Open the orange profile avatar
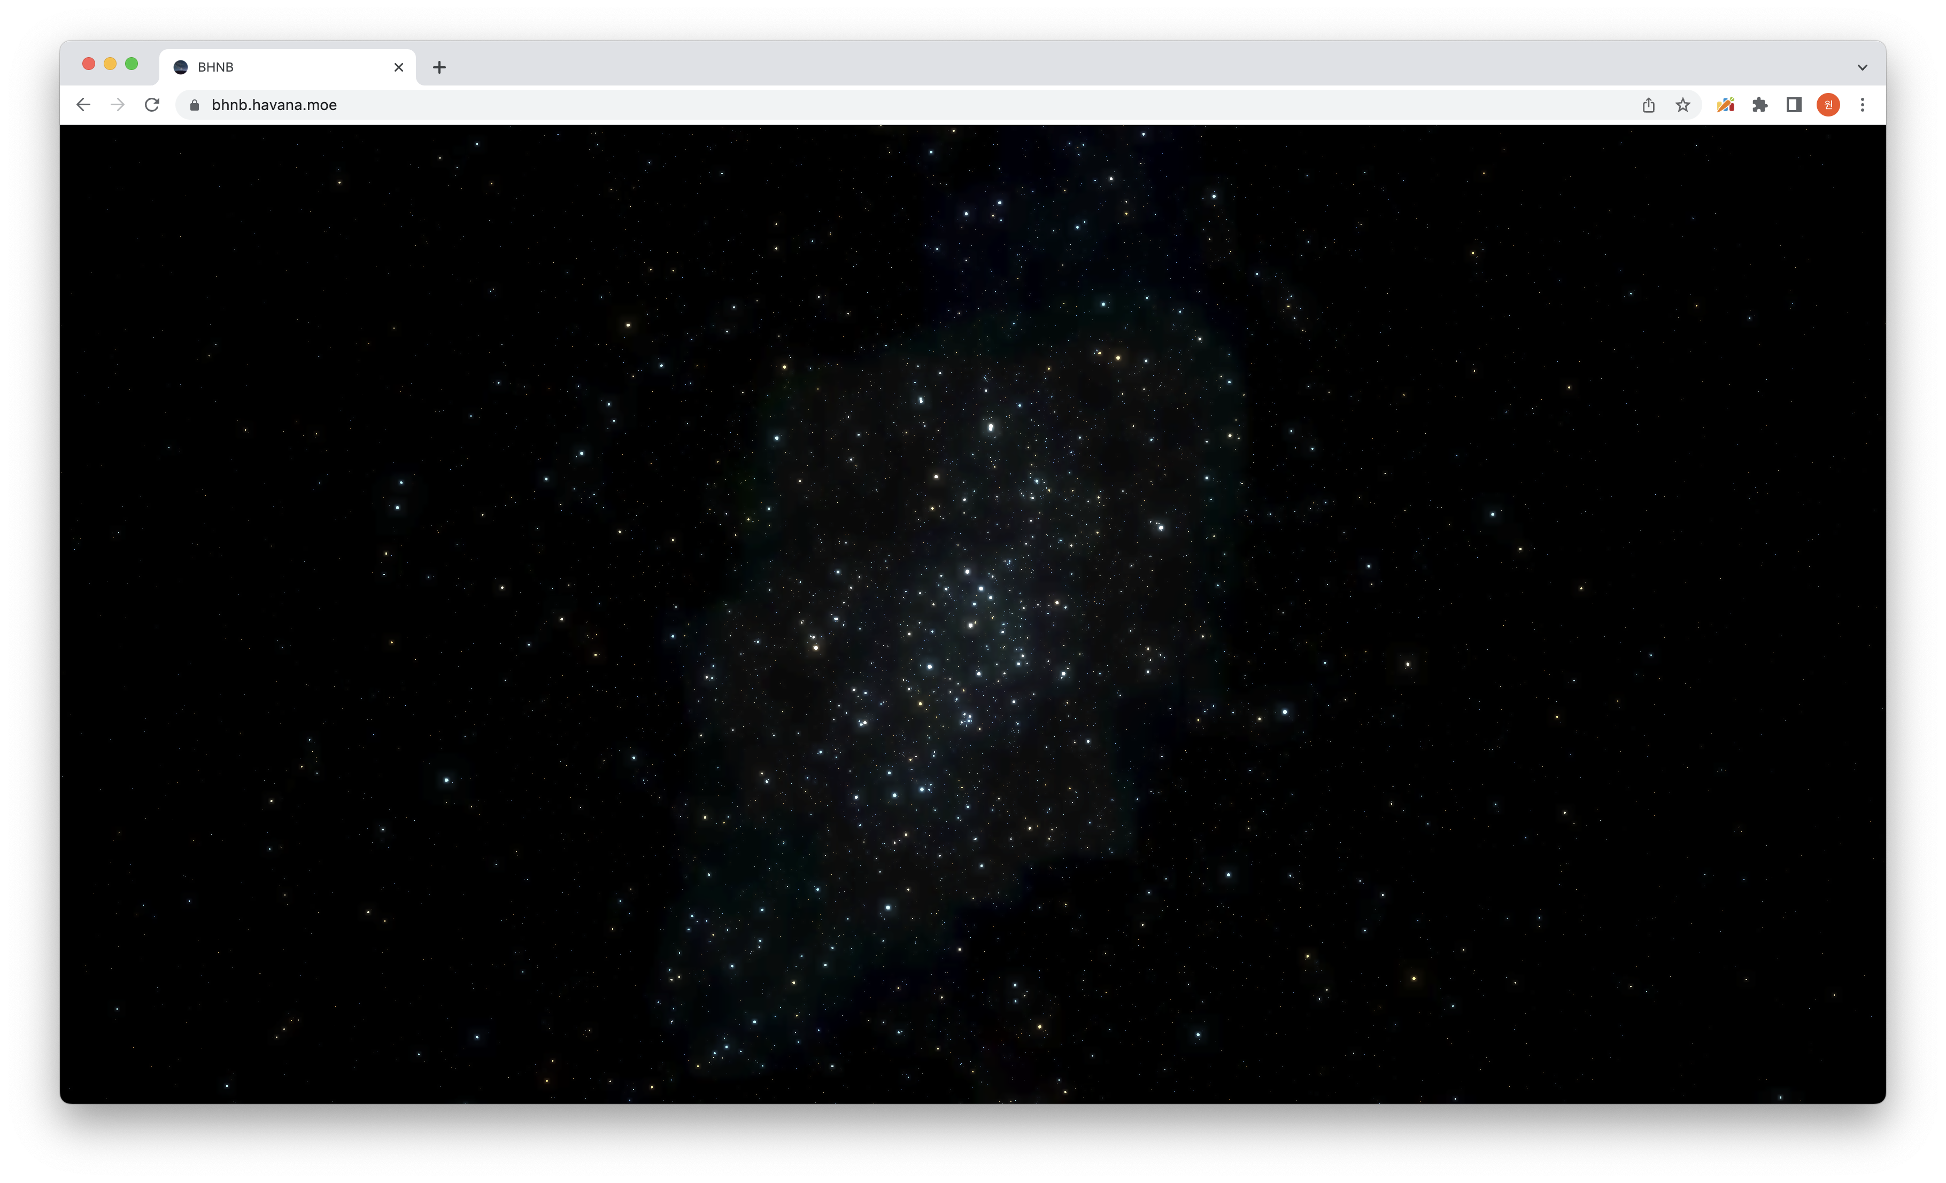Image resolution: width=1946 pixels, height=1183 pixels. point(1827,105)
